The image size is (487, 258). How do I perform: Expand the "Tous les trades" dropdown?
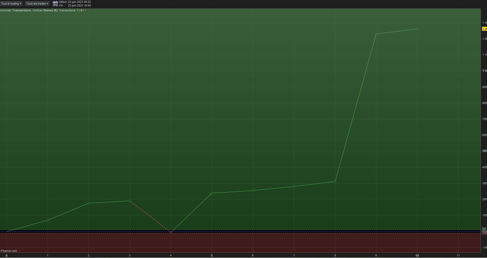pos(37,4)
